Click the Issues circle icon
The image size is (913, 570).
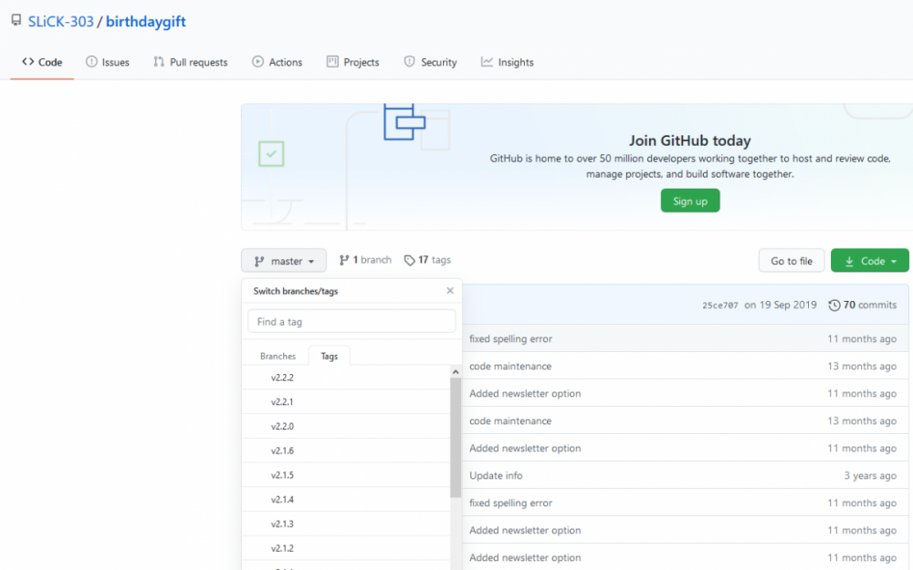coord(91,62)
